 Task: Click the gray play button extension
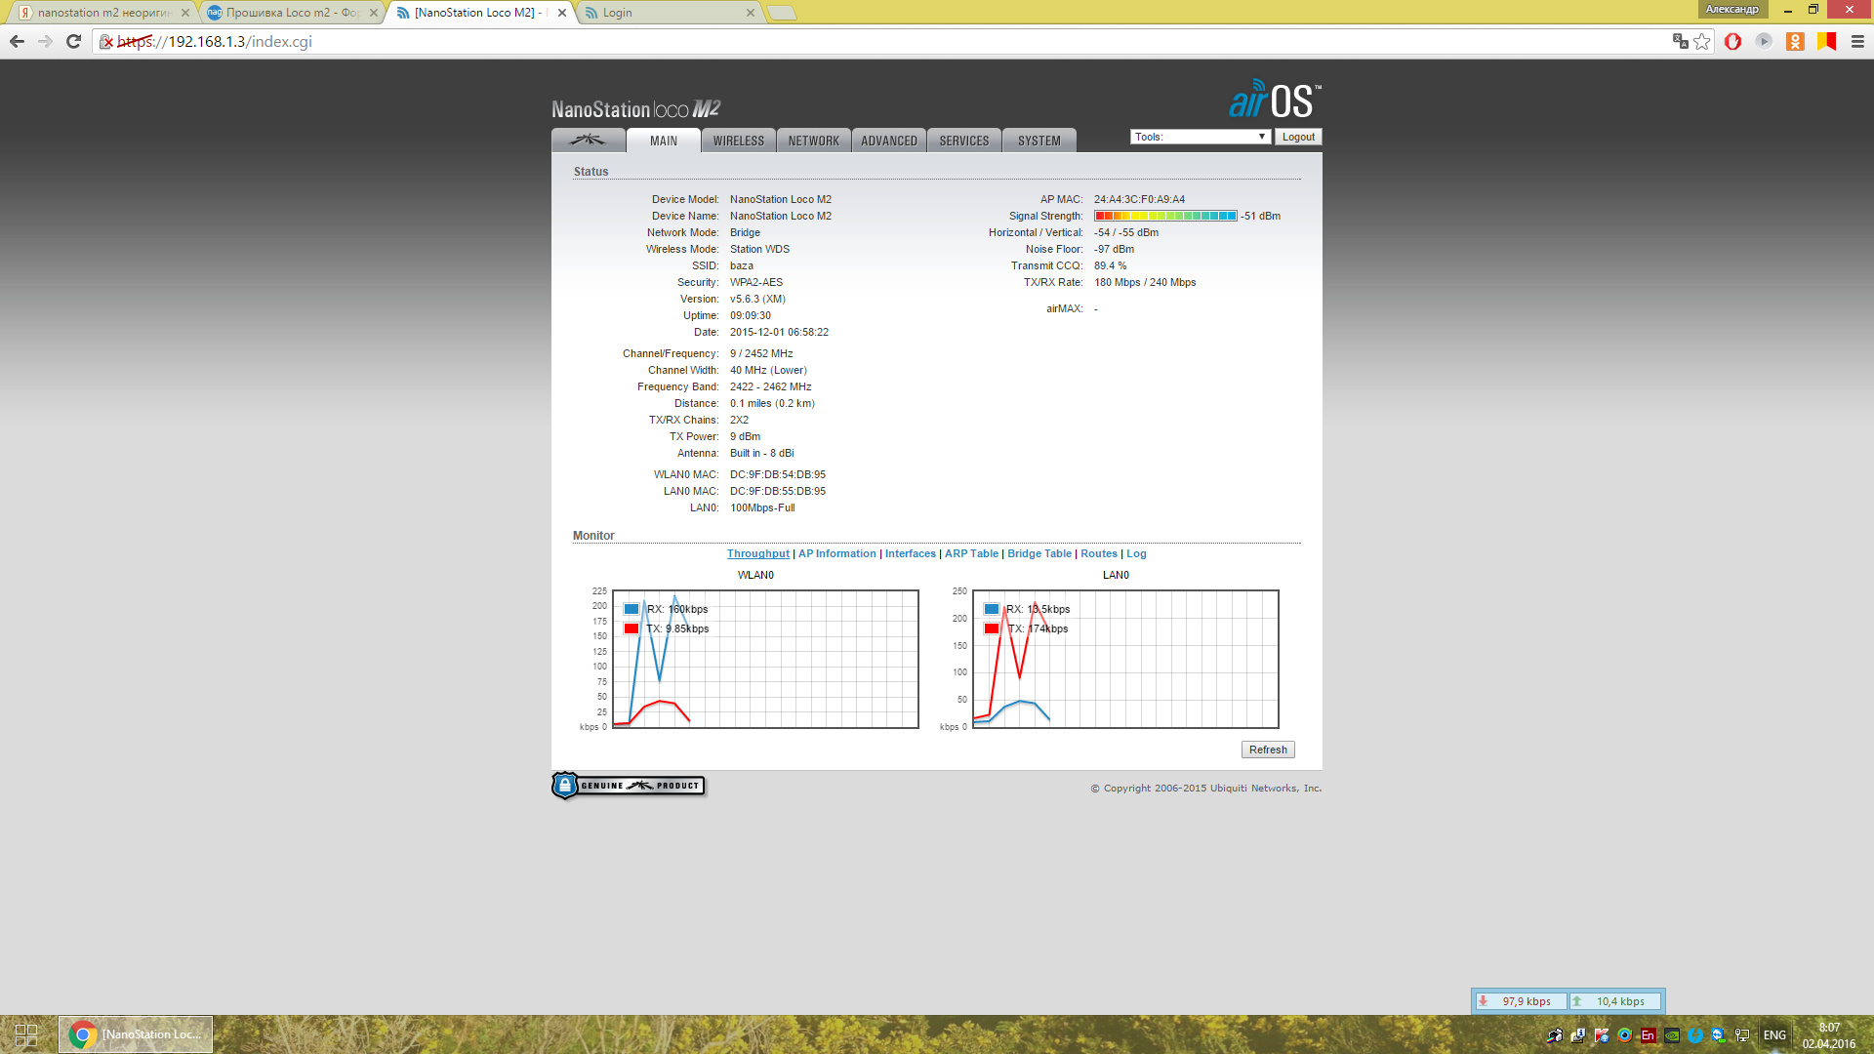click(x=1764, y=41)
